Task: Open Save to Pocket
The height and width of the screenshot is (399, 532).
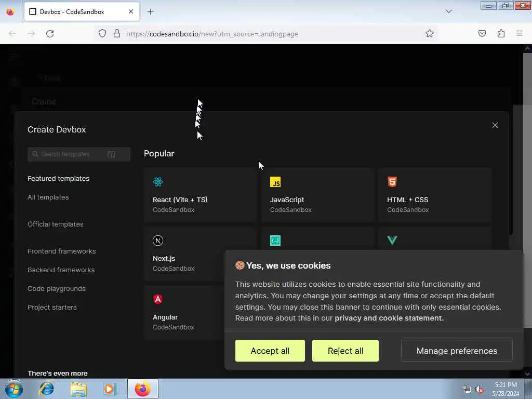Action: click(x=482, y=34)
